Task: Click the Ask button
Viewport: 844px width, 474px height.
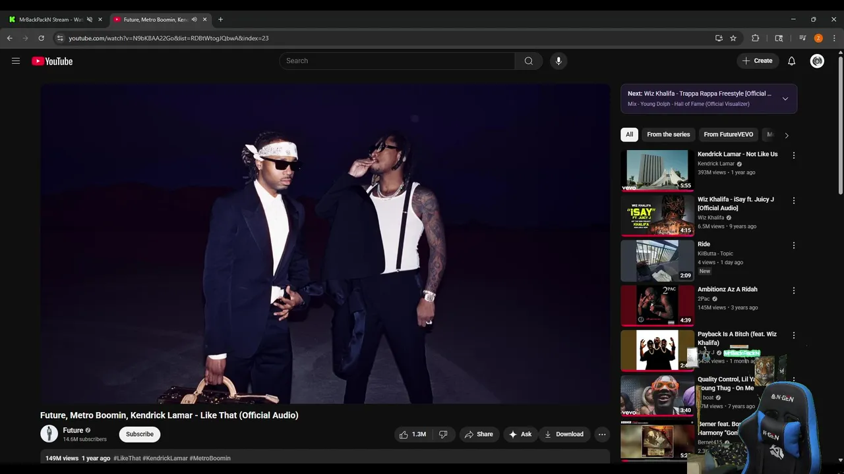Action: click(520, 434)
